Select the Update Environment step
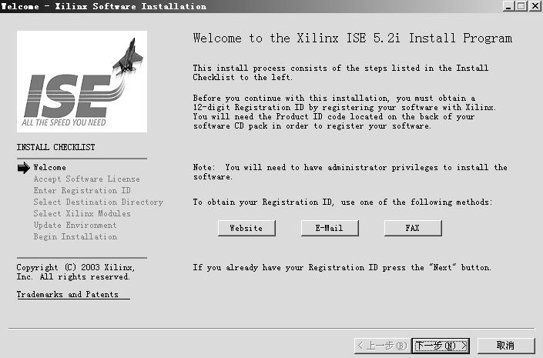Image resolution: width=543 pixels, height=358 pixels. pos(75,225)
